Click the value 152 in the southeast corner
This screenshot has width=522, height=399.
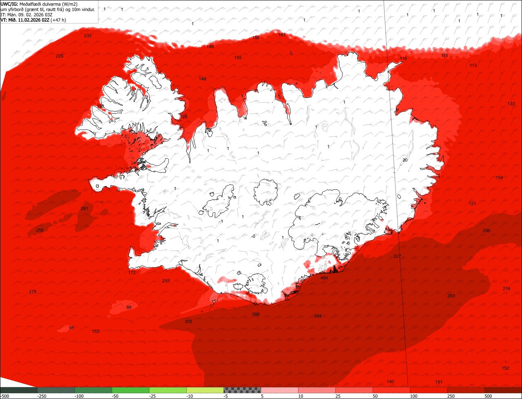tap(505, 368)
